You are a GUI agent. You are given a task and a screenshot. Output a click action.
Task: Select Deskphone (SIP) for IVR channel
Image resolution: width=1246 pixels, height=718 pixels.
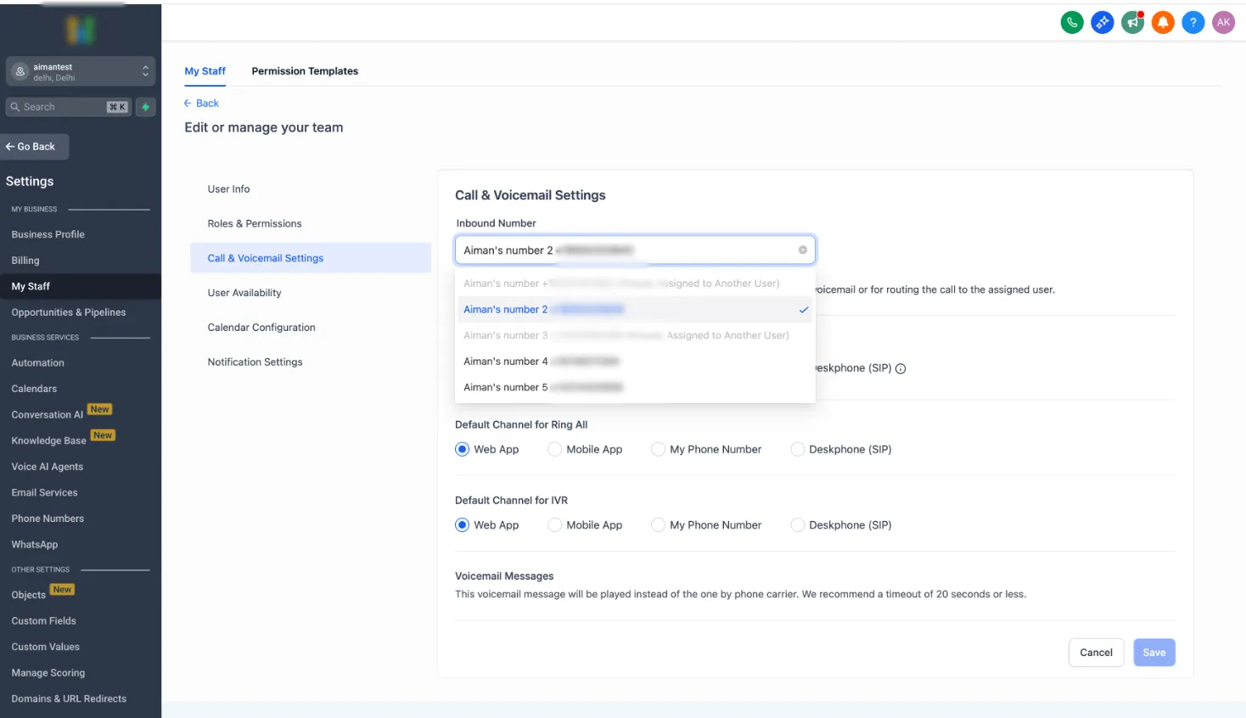pos(797,525)
